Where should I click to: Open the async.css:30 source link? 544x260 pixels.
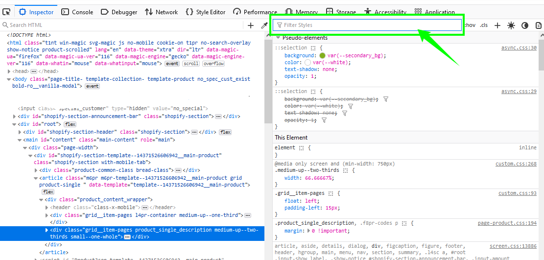point(519,48)
